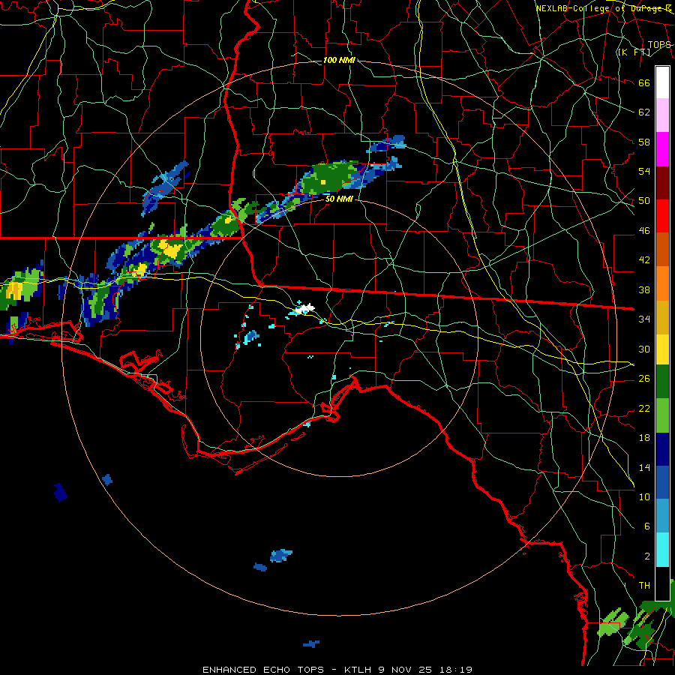The image size is (675, 675).
Task: Click the NEXLAB-College of DuPage credit text
Action: point(604,8)
